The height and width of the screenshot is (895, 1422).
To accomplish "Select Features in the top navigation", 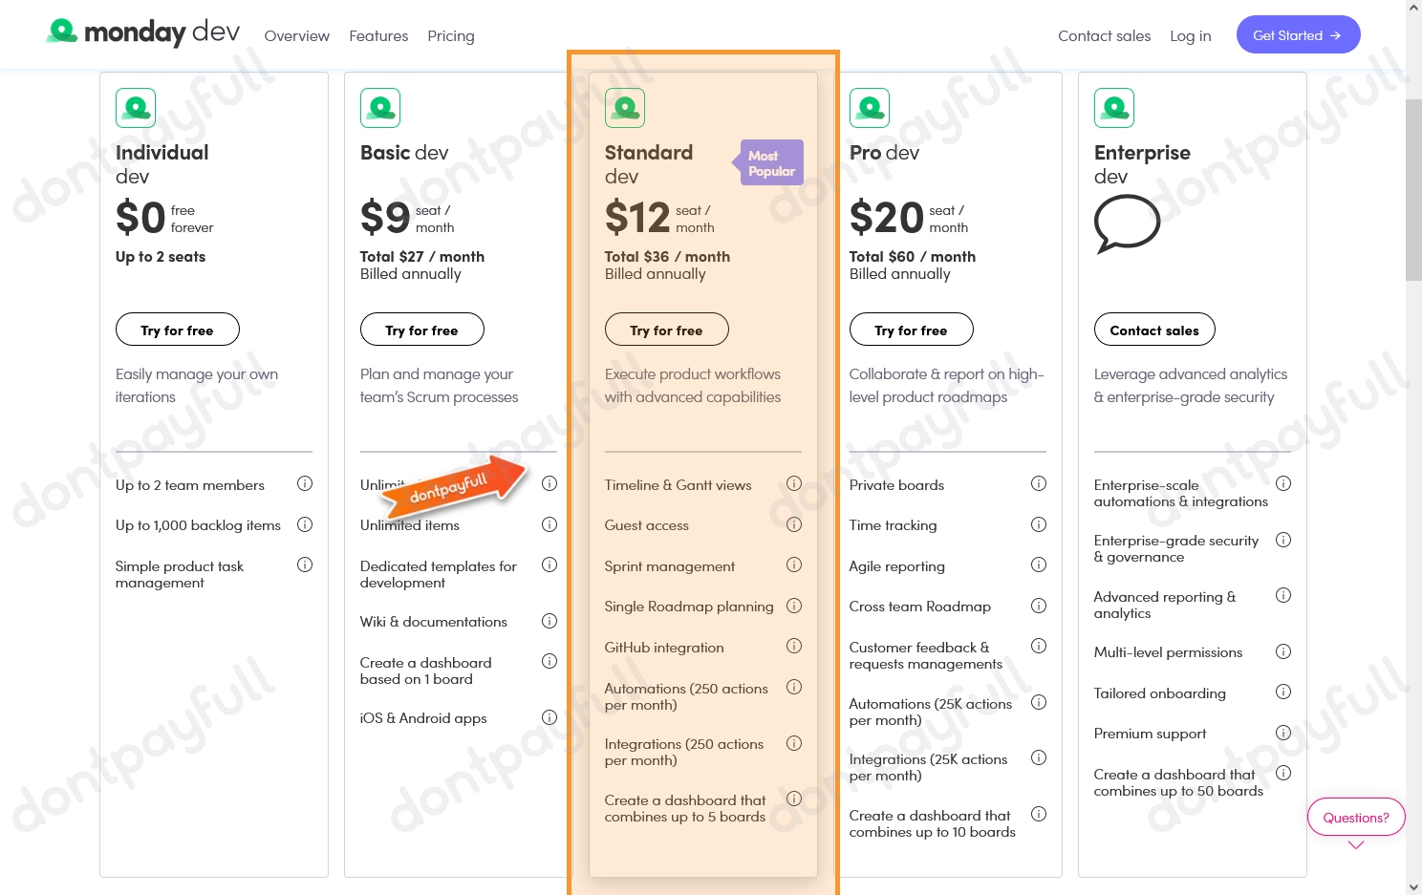I will click(x=378, y=35).
